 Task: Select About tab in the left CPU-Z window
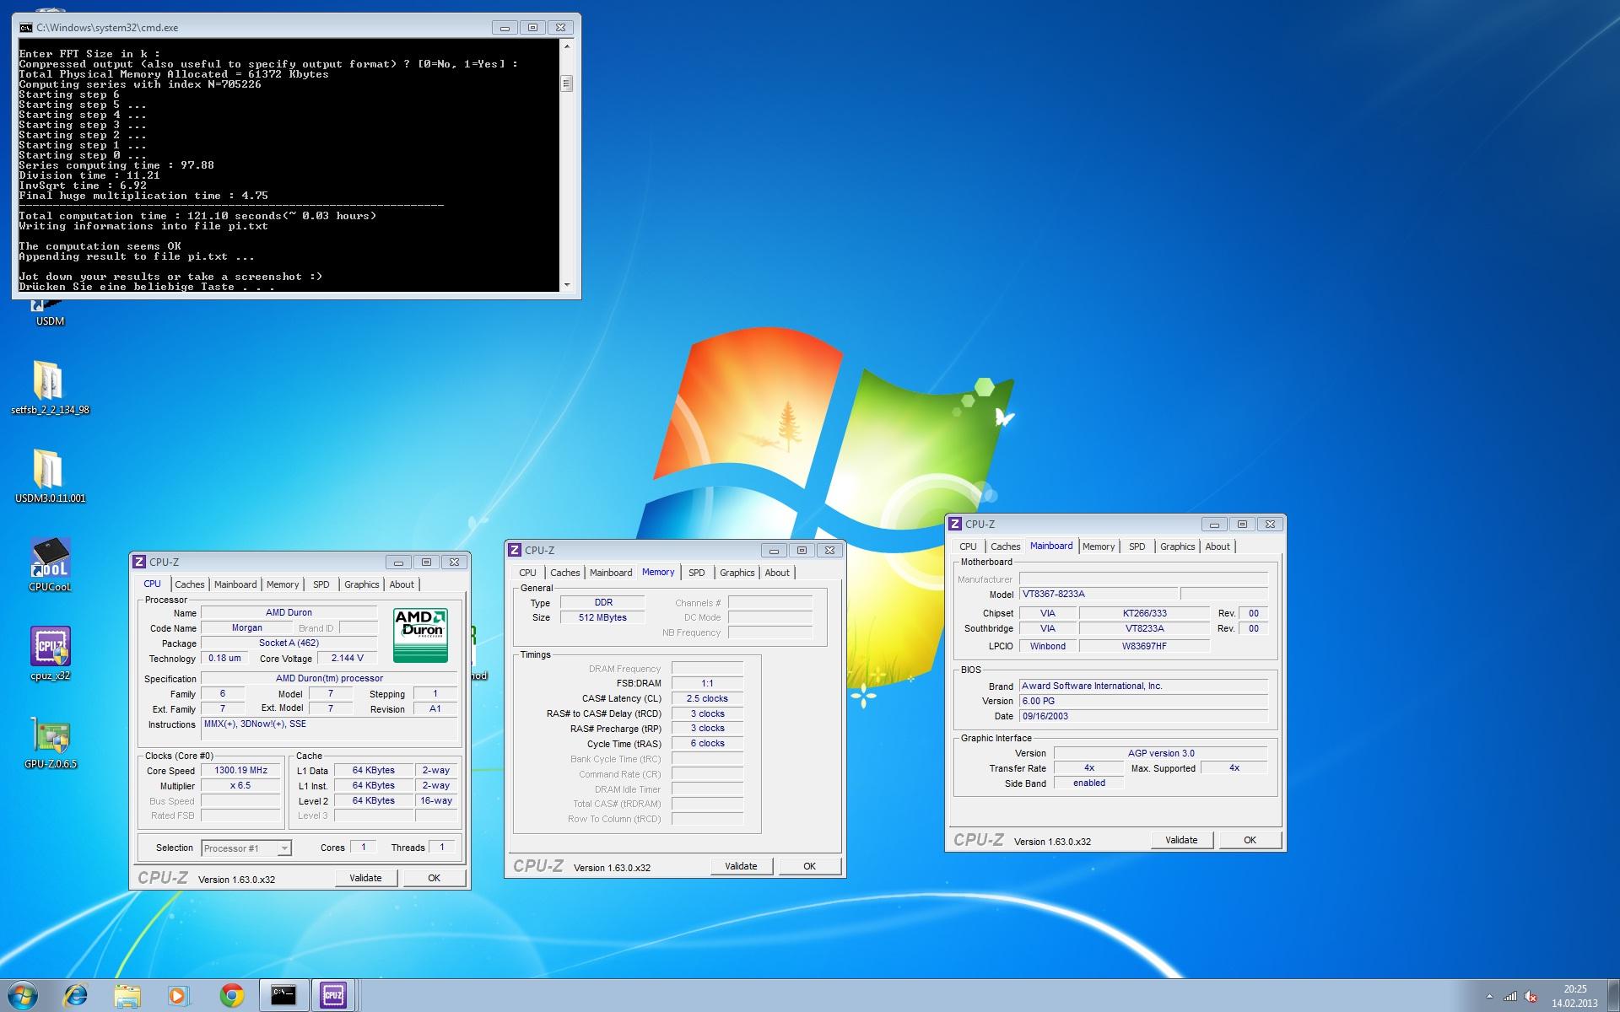(402, 584)
